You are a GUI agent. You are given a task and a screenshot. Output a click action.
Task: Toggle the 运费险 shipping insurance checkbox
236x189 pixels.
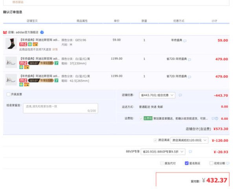141,119
